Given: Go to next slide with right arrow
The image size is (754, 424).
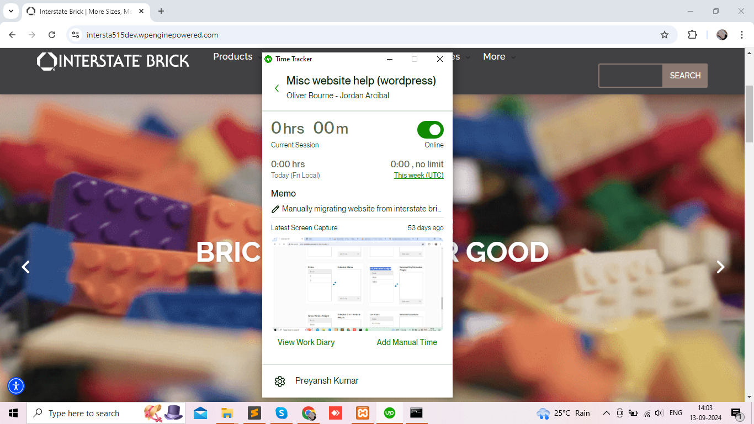Looking at the screenshot, I should (720, 267).
